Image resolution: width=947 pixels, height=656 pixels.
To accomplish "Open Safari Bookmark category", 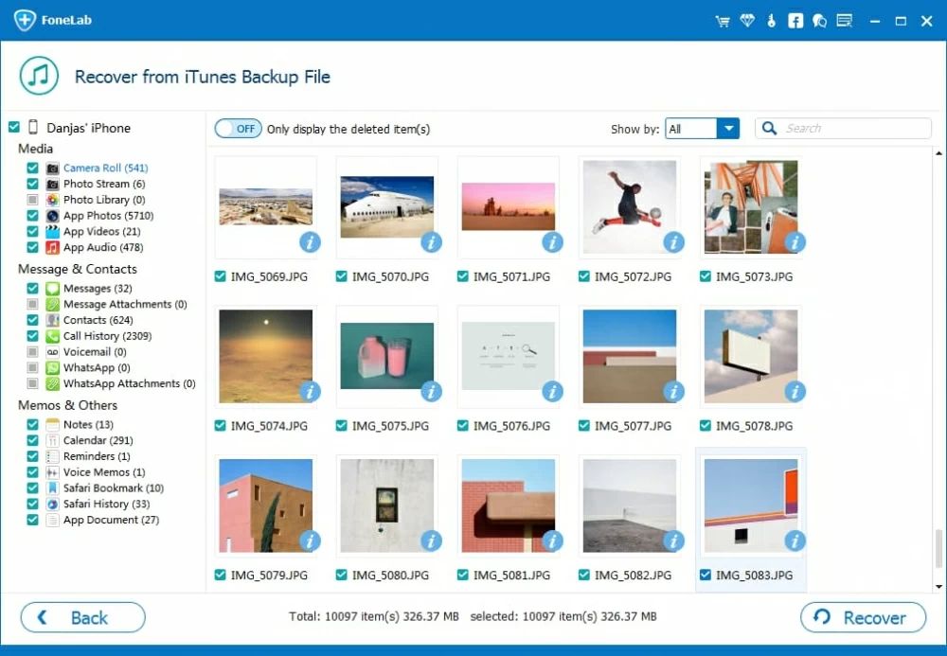I will [113, 488].
